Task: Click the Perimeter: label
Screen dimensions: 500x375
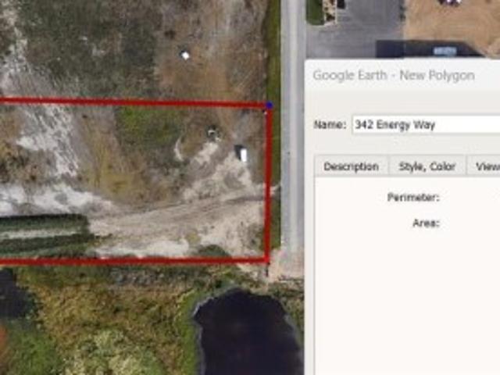Action: pyautogui.click(x=413, y=198)
